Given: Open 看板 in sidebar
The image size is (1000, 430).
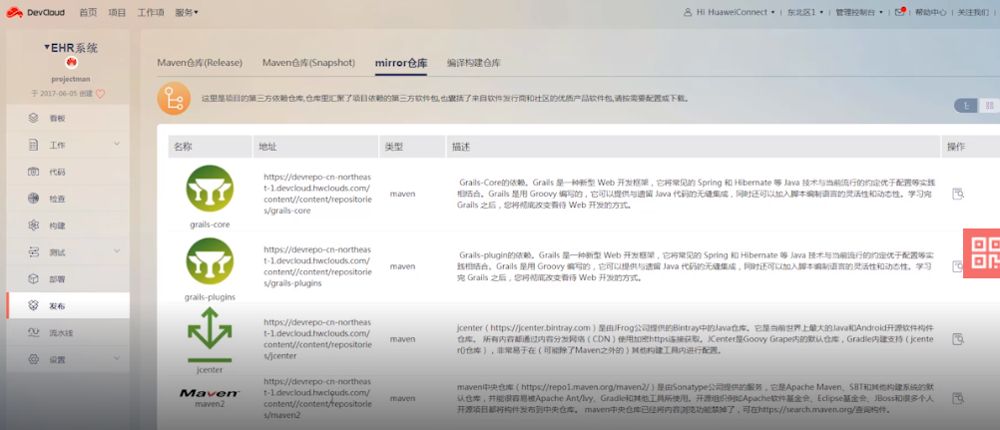Looking at the screenshot, I should tap(68, 119).
